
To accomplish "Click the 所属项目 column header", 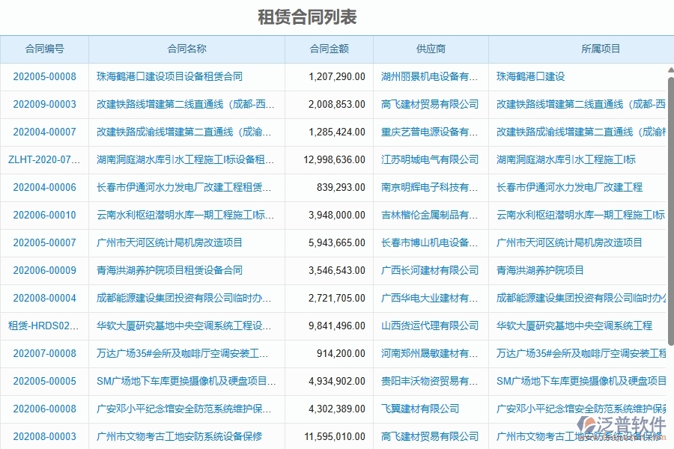I will 582,49.
